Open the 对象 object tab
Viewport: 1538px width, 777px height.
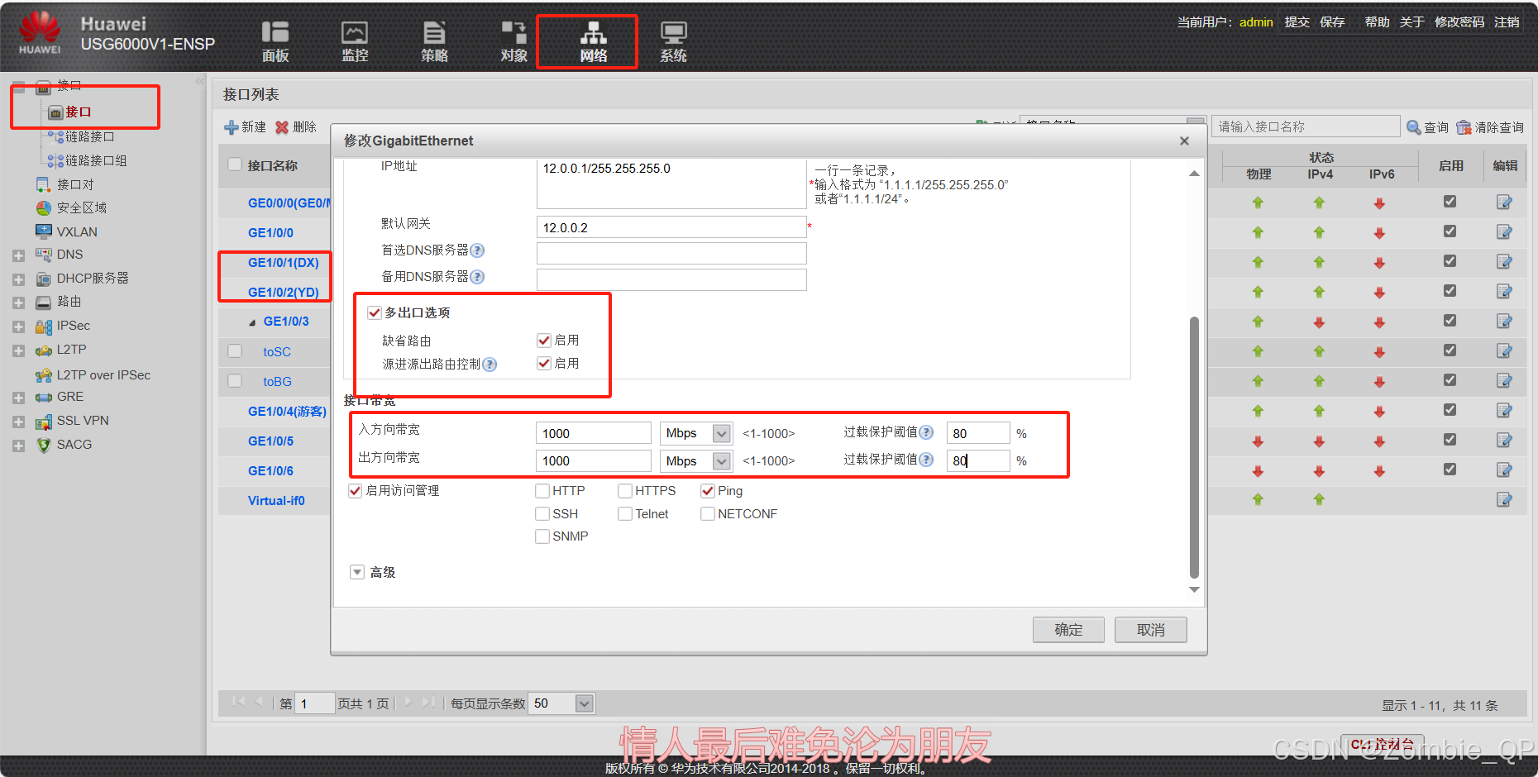click(513, 42)
